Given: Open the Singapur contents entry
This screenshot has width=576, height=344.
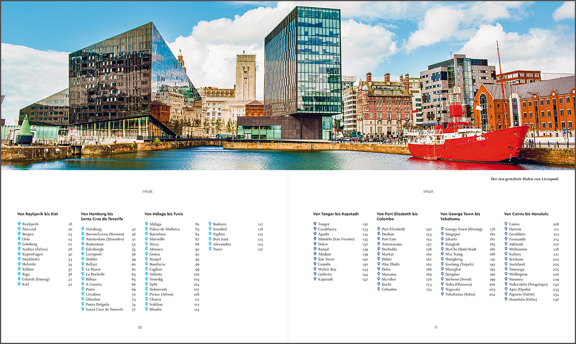Looking at the screenshot, I should [453, 234].
